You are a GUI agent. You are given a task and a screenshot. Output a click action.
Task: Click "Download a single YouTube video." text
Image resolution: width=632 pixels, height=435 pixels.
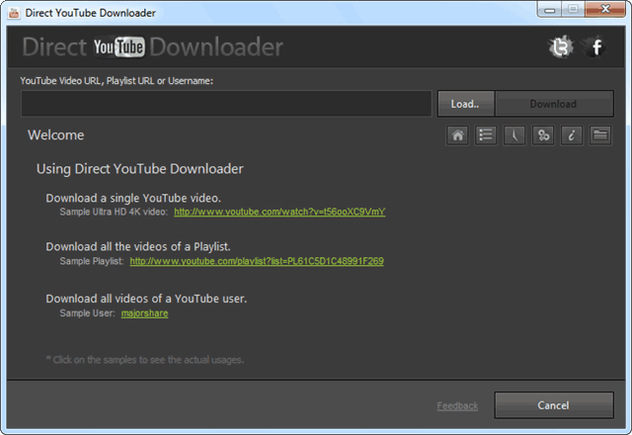[x=133, y=198]
